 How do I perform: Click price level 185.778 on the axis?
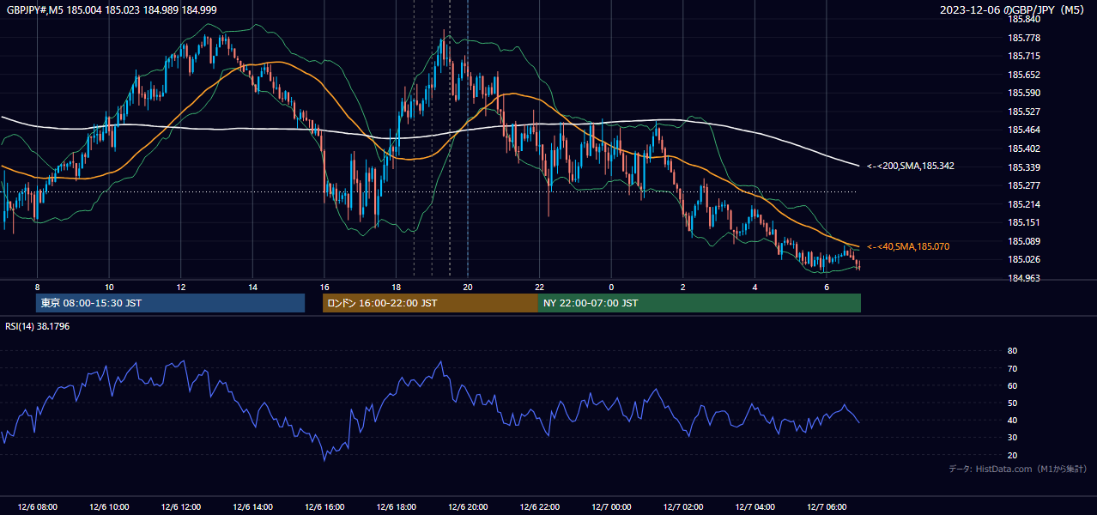(1023, 38)
